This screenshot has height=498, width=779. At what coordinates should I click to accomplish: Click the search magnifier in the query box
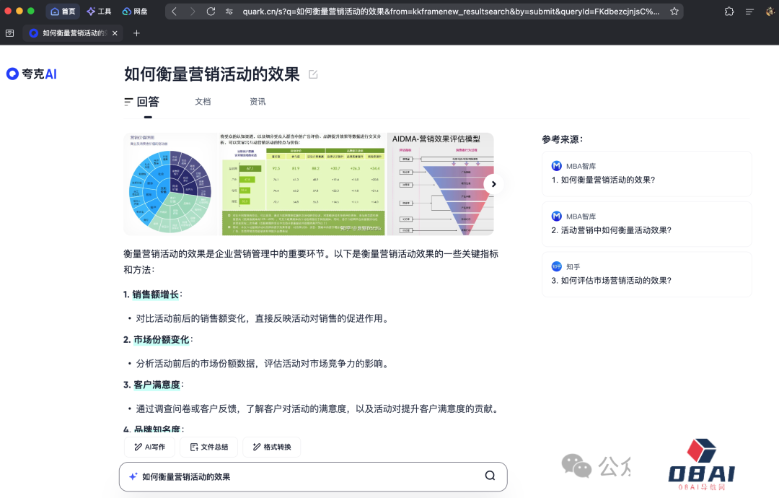tap(490, 476)
